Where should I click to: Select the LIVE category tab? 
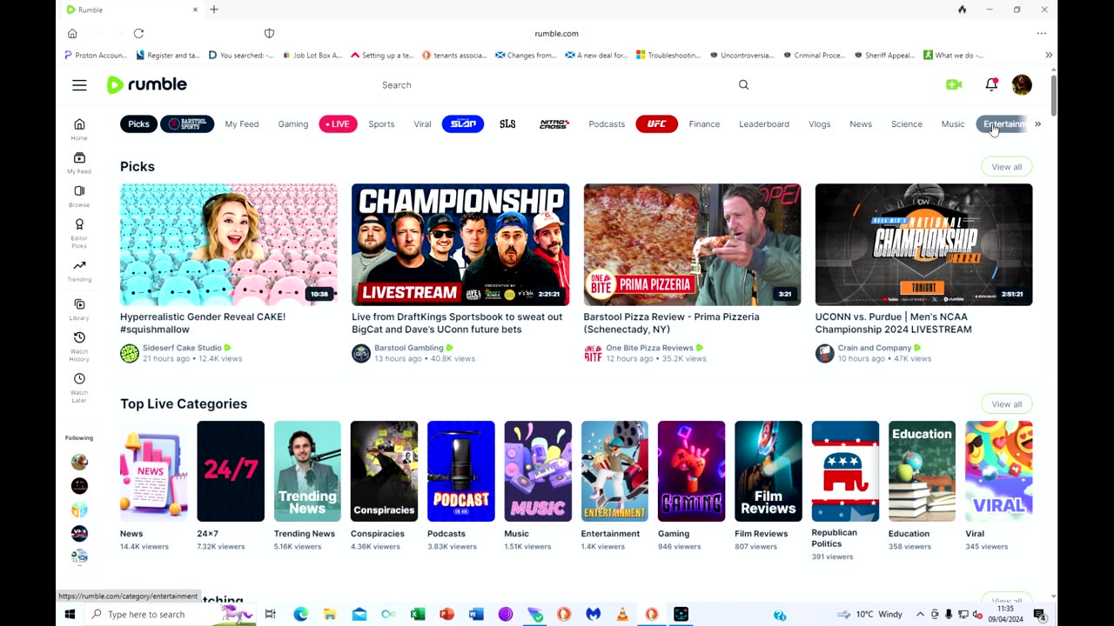[338, 124]
